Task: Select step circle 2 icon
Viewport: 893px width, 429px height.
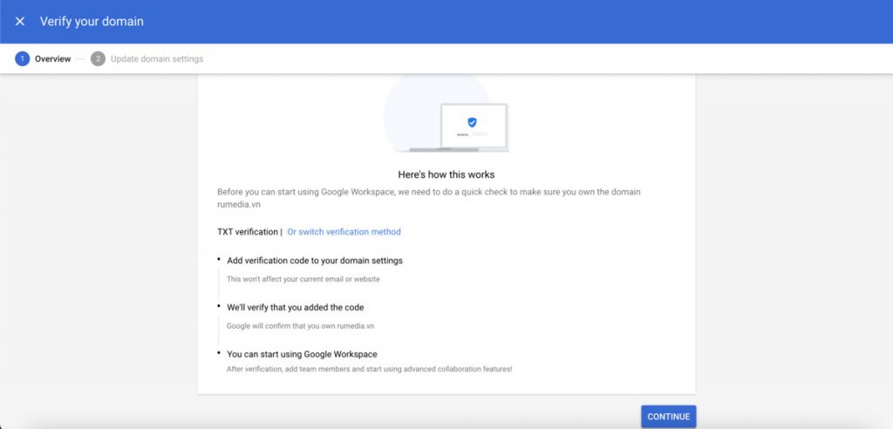Action: 98,58
